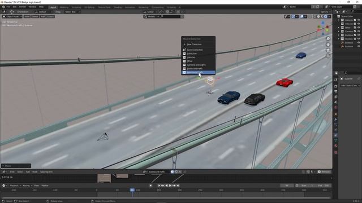Open the Modifiers wrench properties tab
Screen dimensions: 362x203
(x=335, y=120)
